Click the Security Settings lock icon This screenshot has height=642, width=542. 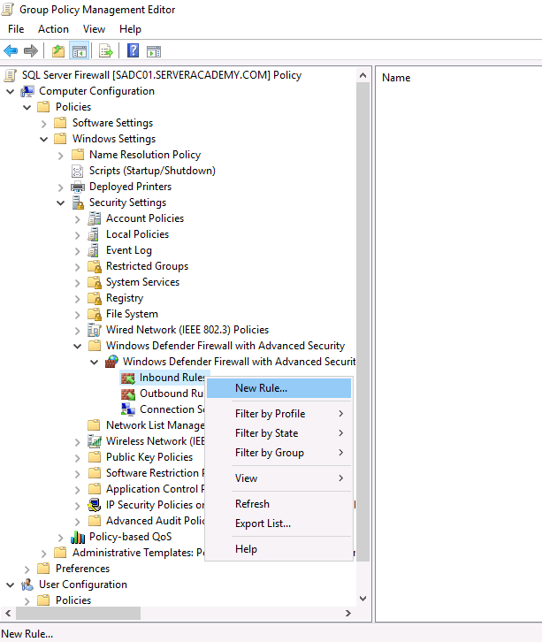point(78,203)
